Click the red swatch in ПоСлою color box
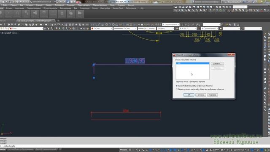 92,28
